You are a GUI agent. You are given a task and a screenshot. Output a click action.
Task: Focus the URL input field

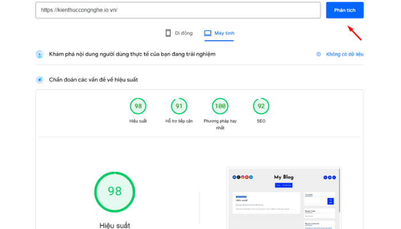tap(176, 10)
